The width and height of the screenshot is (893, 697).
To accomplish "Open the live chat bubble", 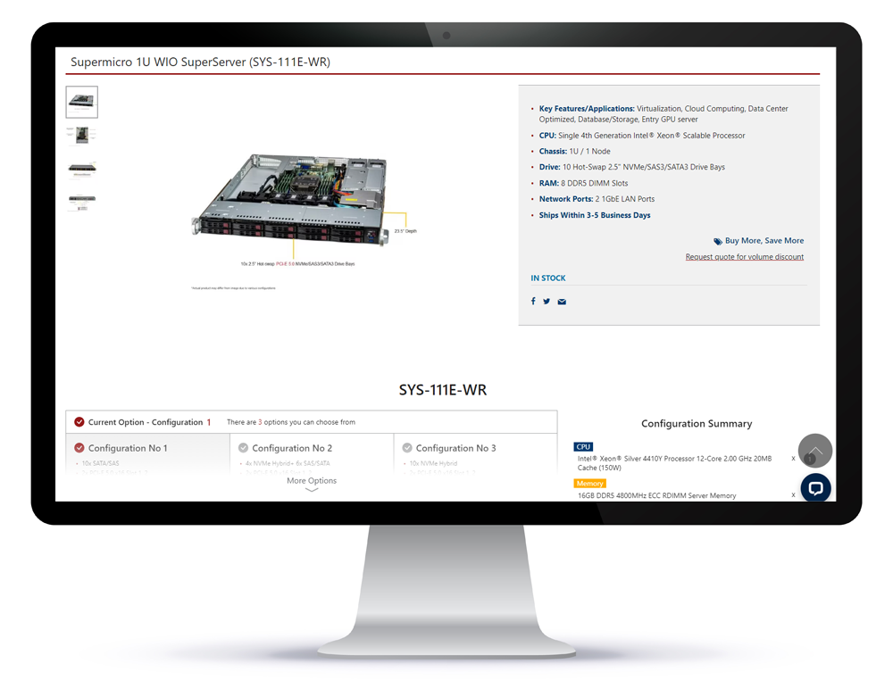I will (815, 488).
